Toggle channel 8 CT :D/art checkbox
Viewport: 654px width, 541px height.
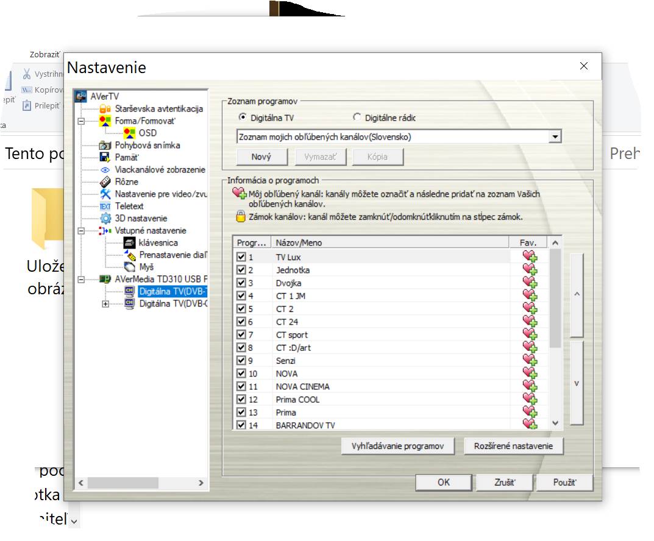(241, 347)
